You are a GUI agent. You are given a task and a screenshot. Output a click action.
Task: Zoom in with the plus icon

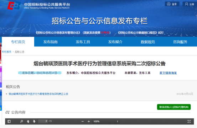(89, 121)
